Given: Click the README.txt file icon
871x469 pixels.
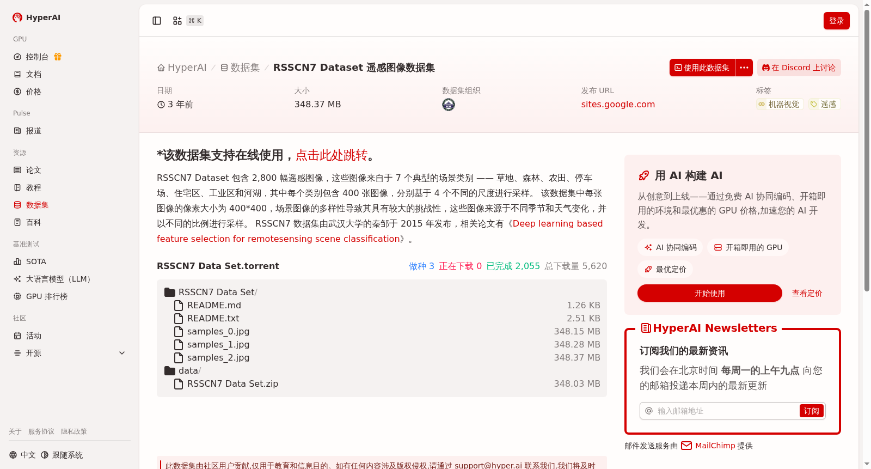Looking at the screenshot, I should pyautogui.click(x=179, y=318).
